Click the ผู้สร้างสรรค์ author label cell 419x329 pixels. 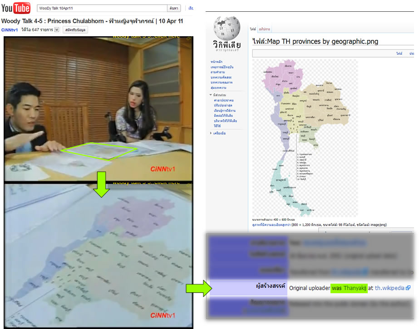click(x=248, y=288)
